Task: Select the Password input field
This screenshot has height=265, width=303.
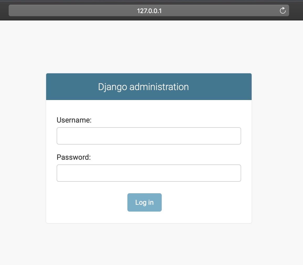Action: click(x=149, y=173)
